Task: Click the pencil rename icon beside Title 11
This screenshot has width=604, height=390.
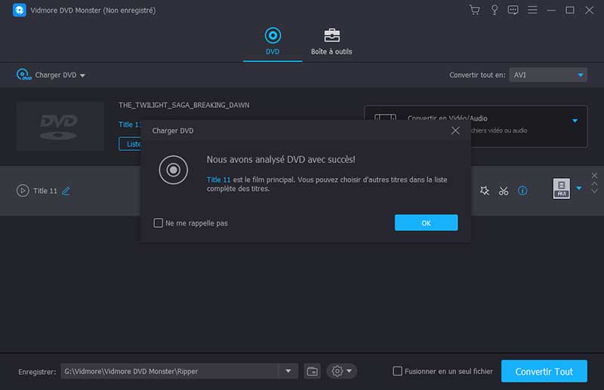Action: click(66, 191)
